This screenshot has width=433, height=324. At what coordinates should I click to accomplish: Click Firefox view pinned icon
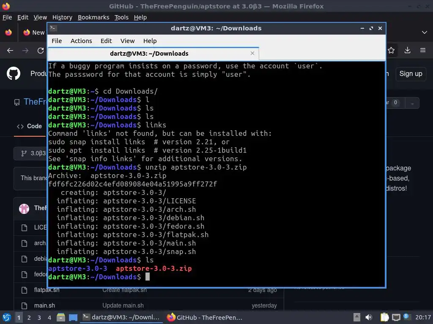coord(8,32)
